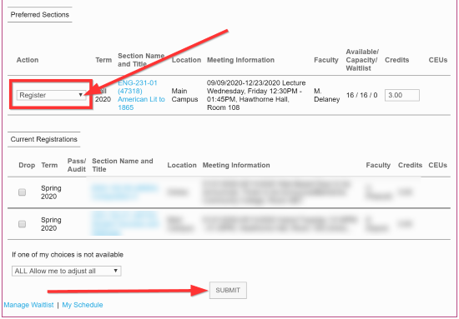Click the Drop column header
Screen dimensions: 459x319
pyautogui.click(x=27, y=166)
